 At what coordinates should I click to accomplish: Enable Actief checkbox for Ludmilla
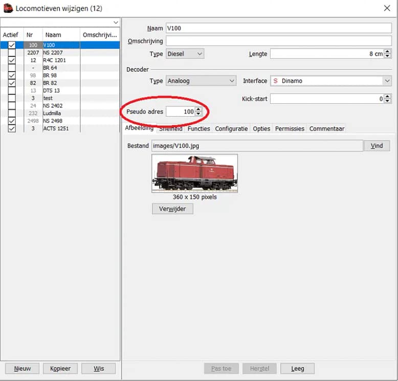coord(12,114)
